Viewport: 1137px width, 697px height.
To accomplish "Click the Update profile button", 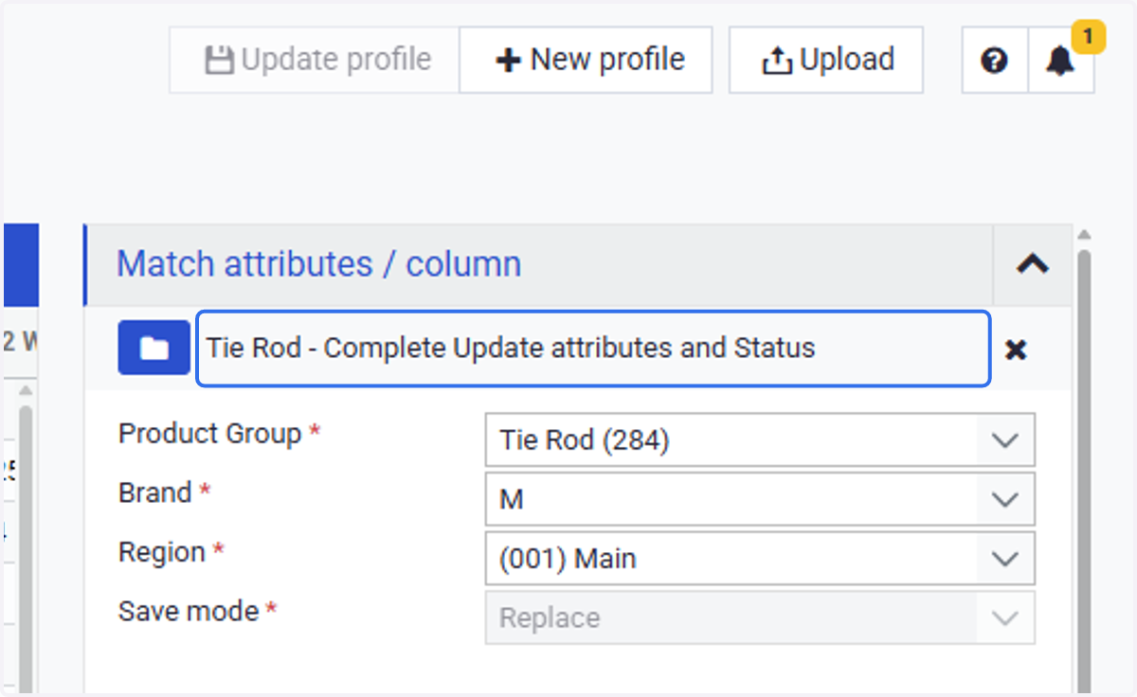I will (x=316, y=60).
